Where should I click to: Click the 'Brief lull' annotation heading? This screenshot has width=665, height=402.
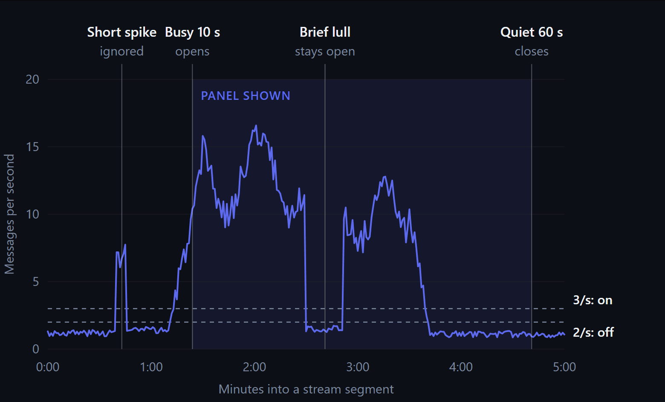[x=325, y=32]
